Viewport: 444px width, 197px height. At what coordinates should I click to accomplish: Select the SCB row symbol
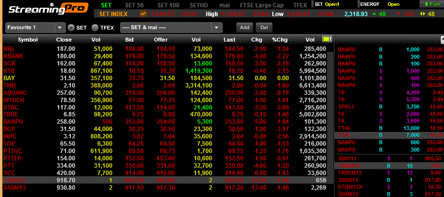tap(9, 64)
